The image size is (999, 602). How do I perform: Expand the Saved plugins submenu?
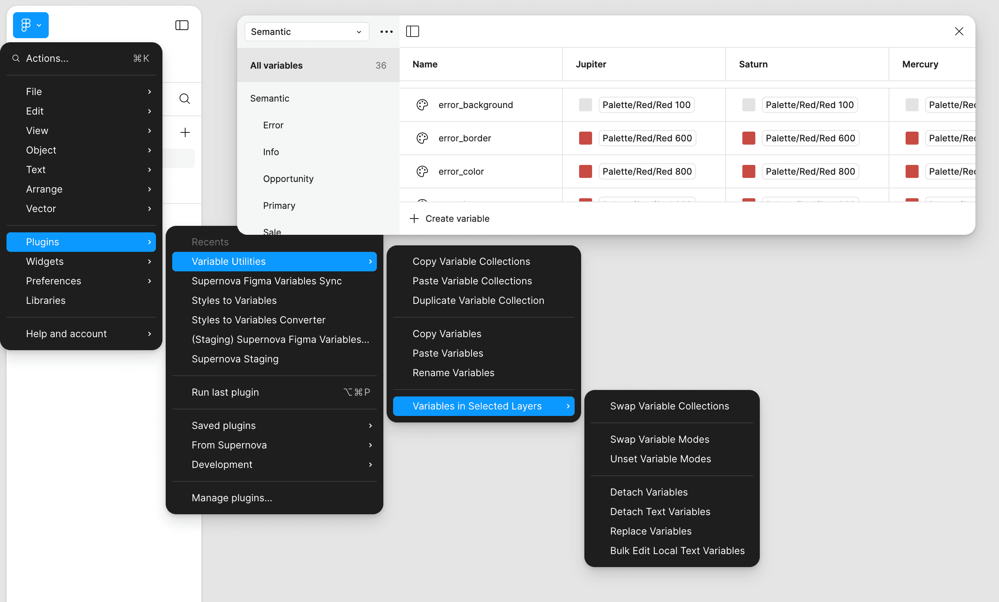click(x=275, y=425)
